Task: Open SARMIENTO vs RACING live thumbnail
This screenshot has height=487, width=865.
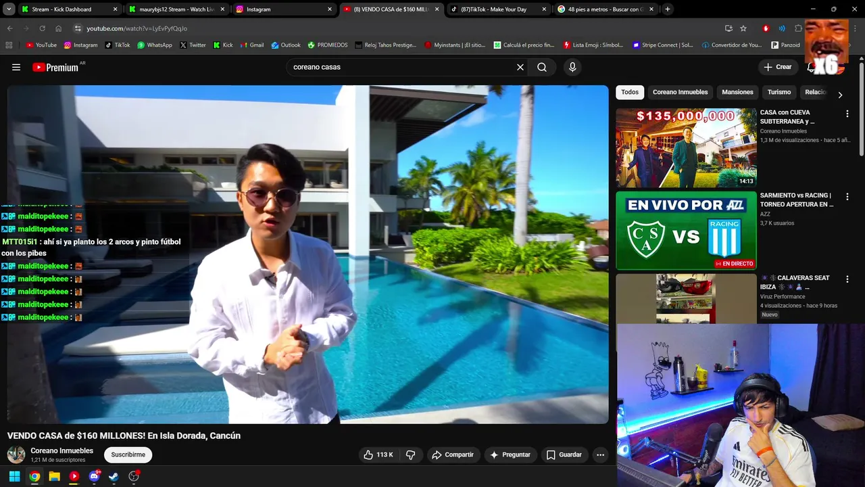Action: (x=686, y=231)
